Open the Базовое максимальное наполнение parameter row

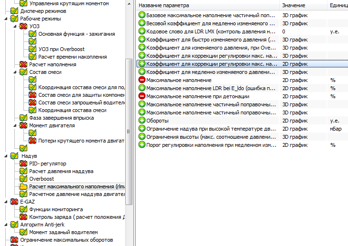point(210,15)
